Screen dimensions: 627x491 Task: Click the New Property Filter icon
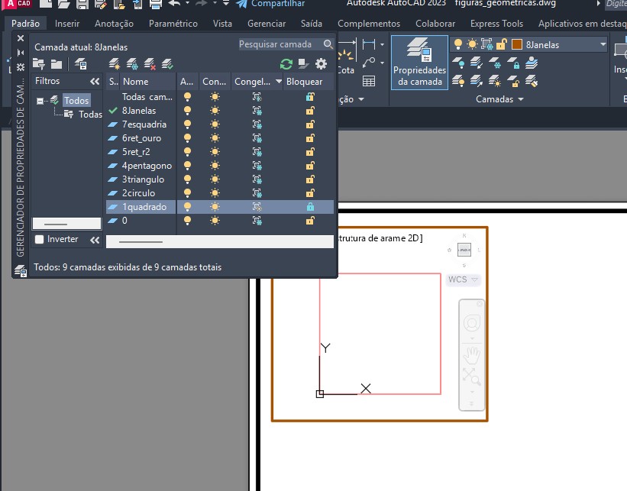coord(39,64)
